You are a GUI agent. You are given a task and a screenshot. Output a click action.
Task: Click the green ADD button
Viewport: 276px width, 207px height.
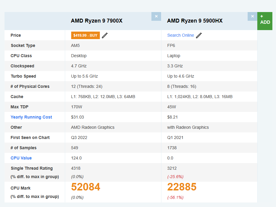265,21
